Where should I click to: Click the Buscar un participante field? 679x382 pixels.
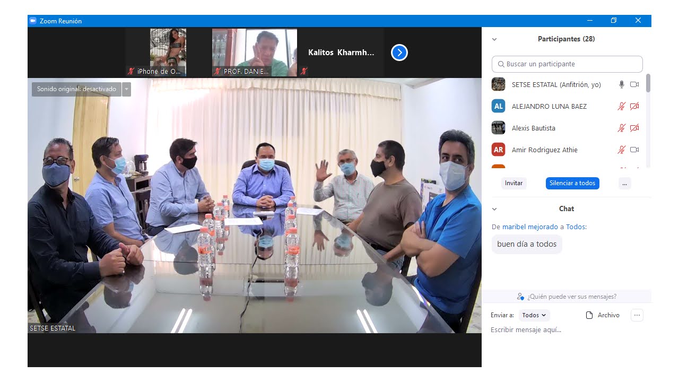(567, 64)
